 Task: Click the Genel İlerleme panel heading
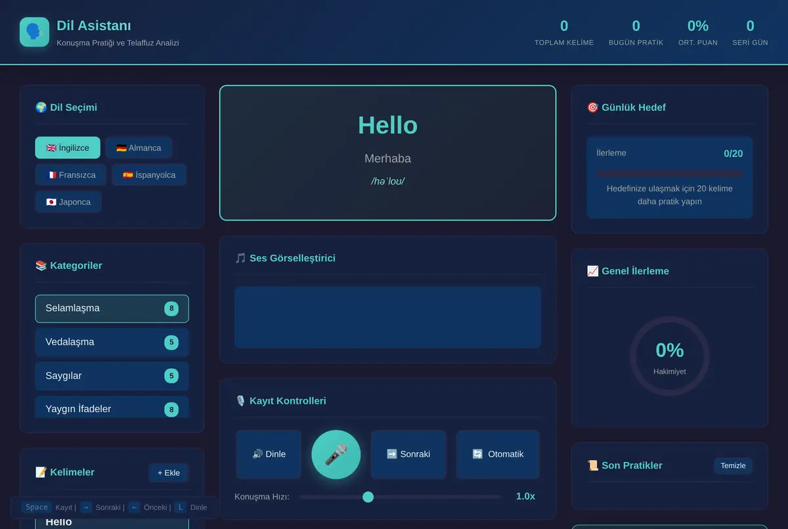[628, 271]
